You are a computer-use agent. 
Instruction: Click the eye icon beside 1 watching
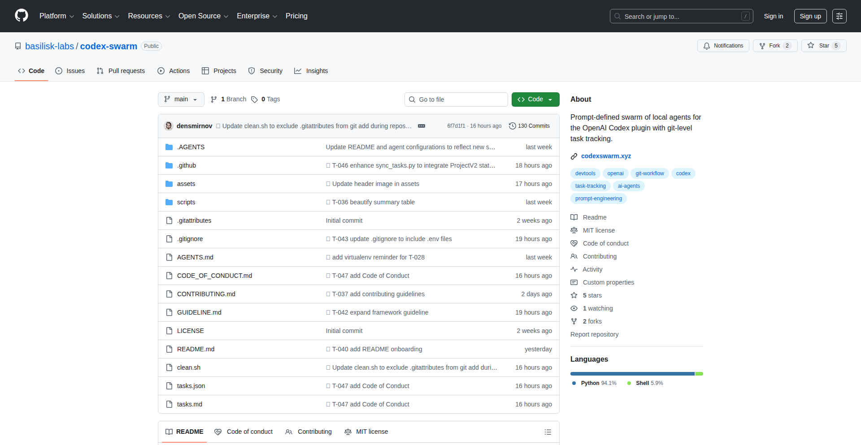(574, 308)
